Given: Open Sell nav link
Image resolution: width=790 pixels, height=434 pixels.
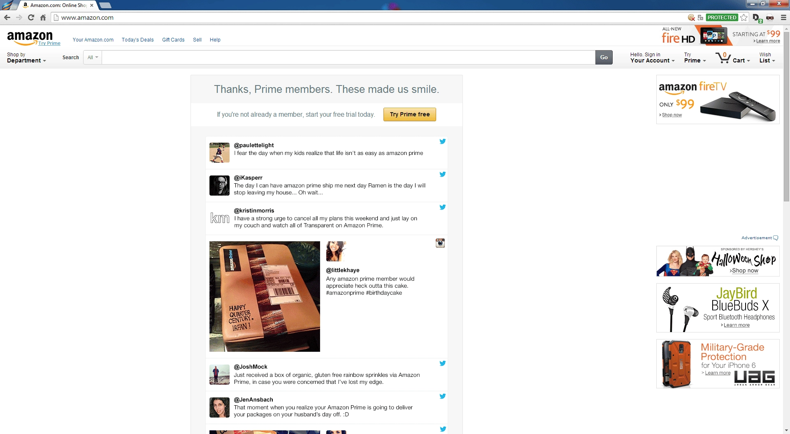Looking at the screenshot, I should click(197, 40).
